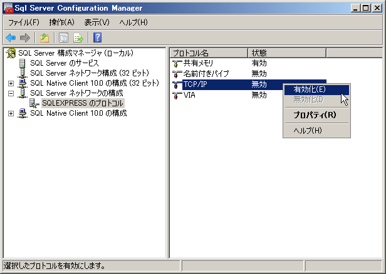Click the Properties toolbar icon
Viewport: 386px width, 274px height.
pyautogui.click(x=63, y=38)
